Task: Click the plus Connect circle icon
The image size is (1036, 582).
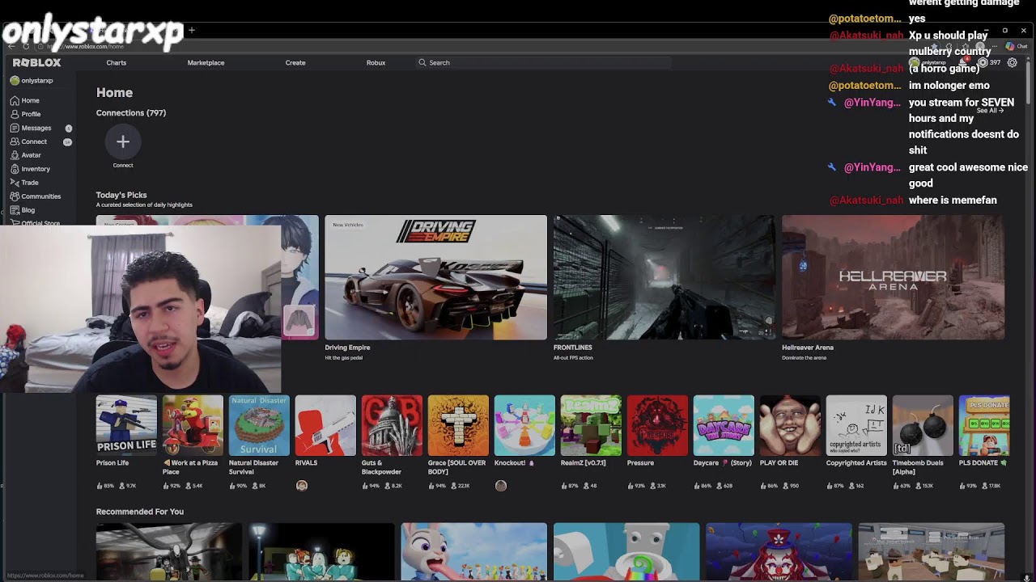Action: point(123,142)
